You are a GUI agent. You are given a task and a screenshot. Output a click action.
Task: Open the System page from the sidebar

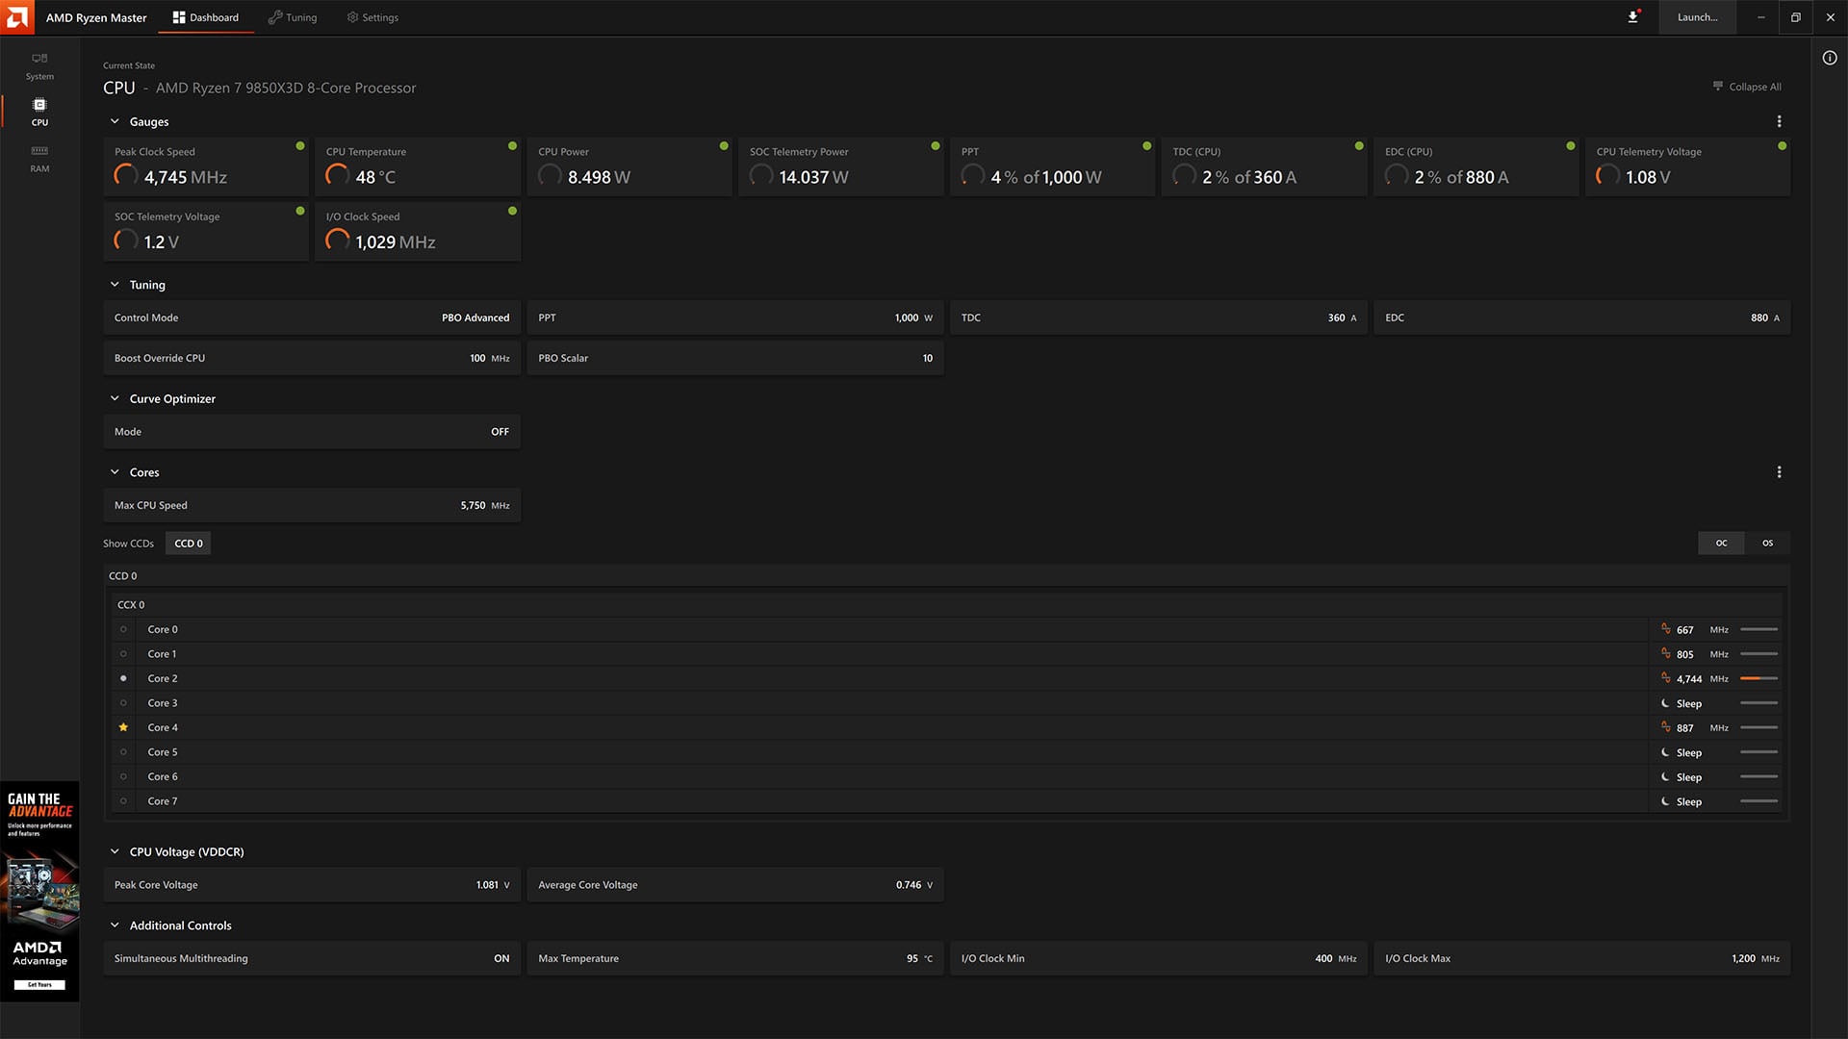click(x=39, y=65)
